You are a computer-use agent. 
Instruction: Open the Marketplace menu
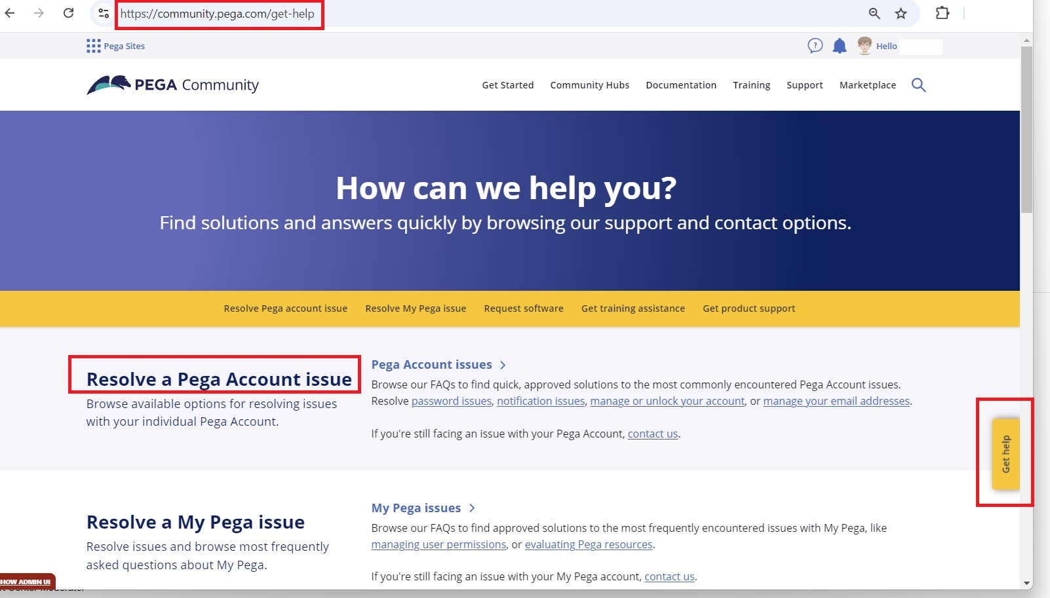tap(868, 85)
